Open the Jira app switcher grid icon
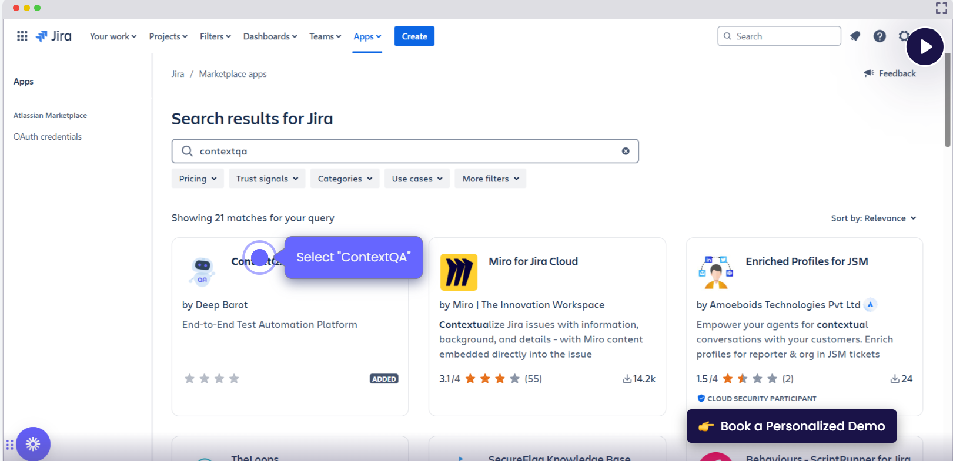 (x=22, y=36)
